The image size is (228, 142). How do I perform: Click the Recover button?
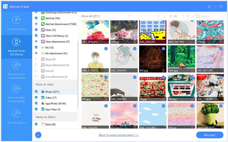coord(210,135)
